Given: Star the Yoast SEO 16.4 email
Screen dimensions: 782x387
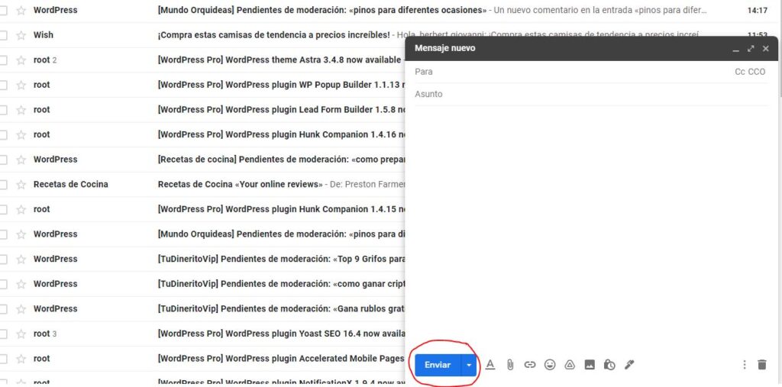Looking at the screenshot, I should click(x=21, y=334).
